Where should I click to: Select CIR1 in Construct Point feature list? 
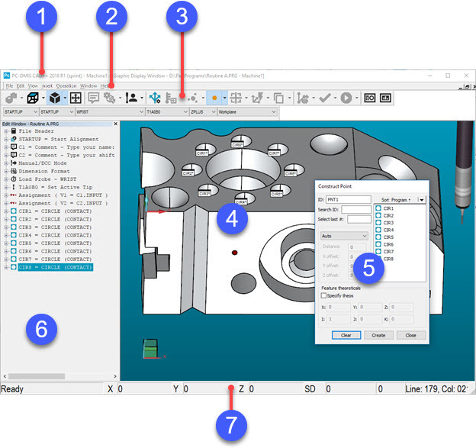[x=389, y=208]
